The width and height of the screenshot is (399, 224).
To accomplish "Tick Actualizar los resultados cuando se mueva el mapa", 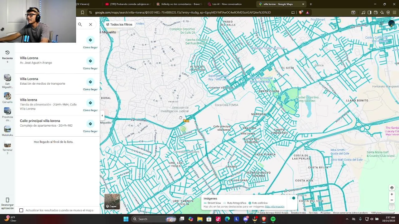I will [21, 210].
